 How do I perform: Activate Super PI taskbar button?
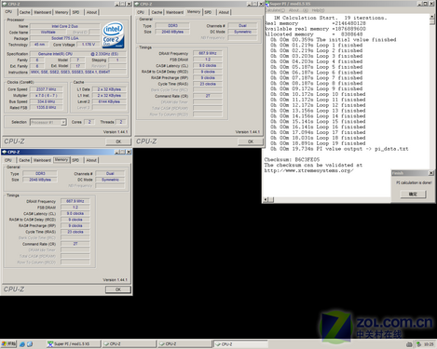pyautogui.click(x=74, y=344)
